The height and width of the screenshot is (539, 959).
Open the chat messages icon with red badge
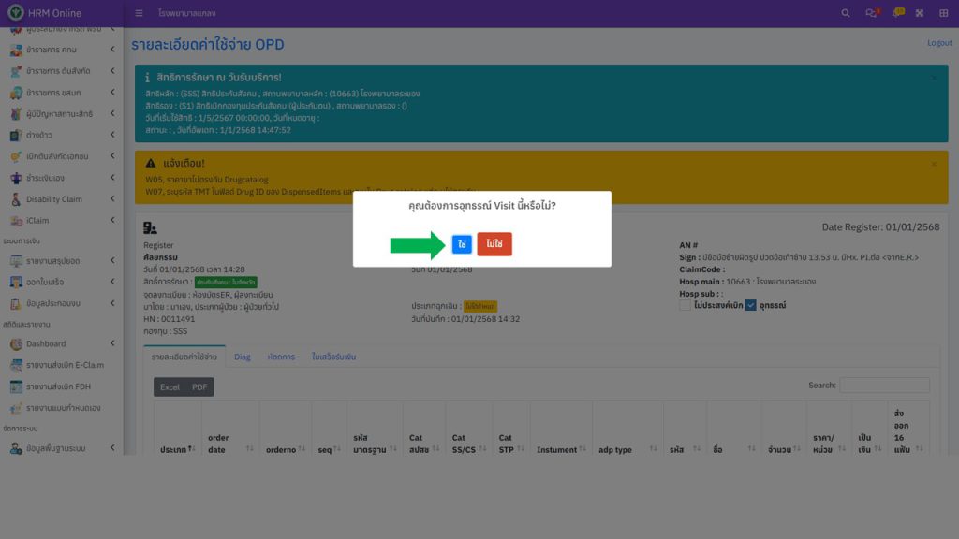click(x=871, y=13)
